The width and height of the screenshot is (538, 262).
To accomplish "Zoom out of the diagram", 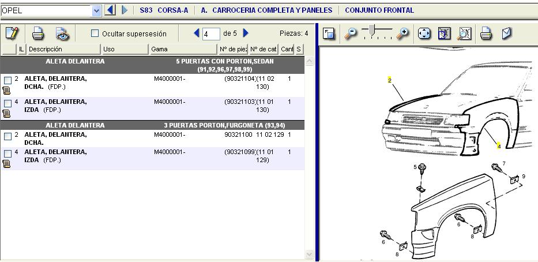I will point(350,34).
